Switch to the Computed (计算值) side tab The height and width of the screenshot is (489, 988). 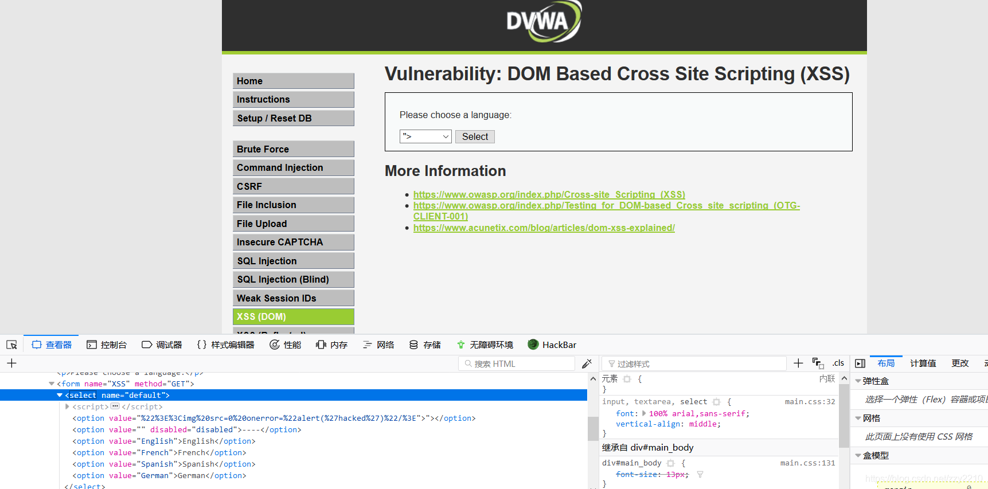coord(923,363)
